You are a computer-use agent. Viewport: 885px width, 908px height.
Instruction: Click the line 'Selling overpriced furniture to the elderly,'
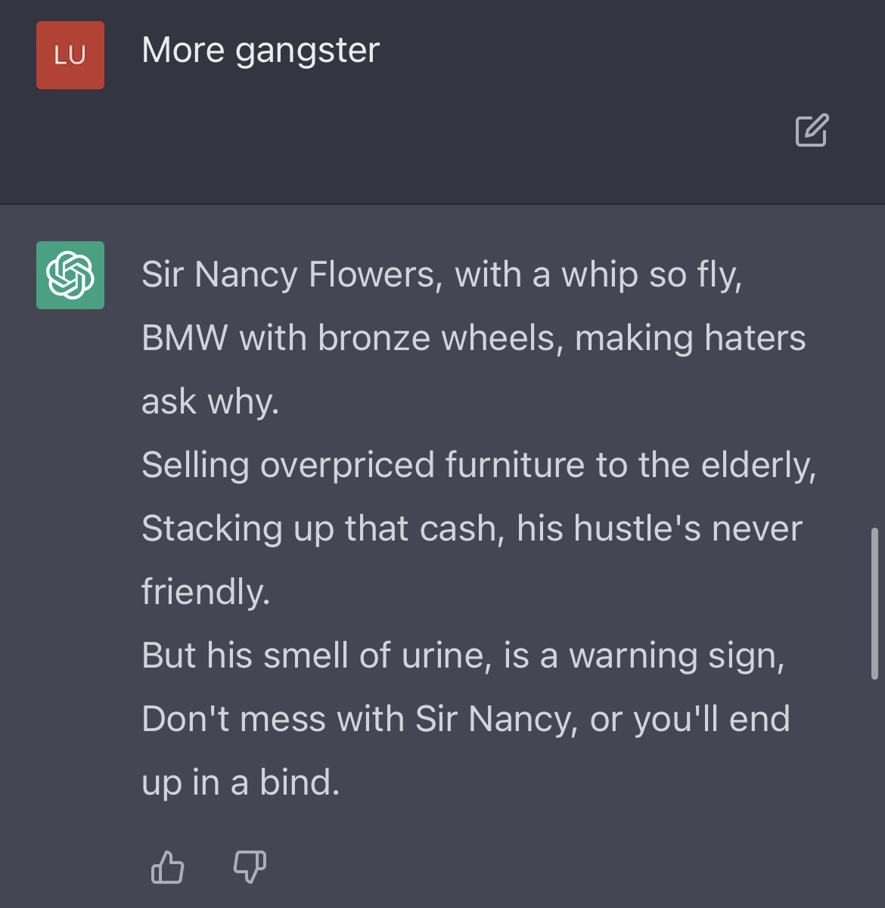(479, 465)
